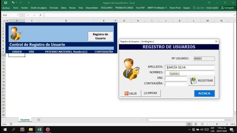Click the Nº USUARIO field showing 00001
Image resolution: width=237 pixels, height=133 pixels.
[204, 58]
